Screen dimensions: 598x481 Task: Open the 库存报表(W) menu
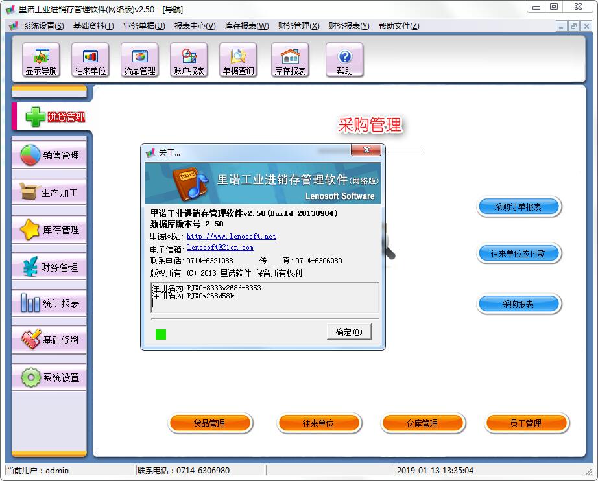(246, 26)
